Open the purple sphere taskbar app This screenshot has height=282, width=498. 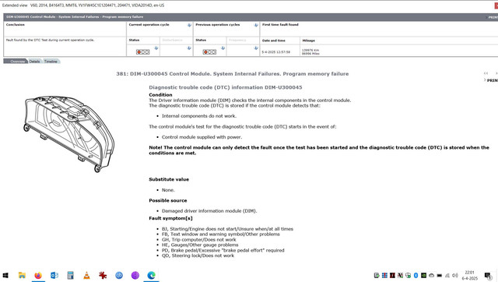pos(135,275)
